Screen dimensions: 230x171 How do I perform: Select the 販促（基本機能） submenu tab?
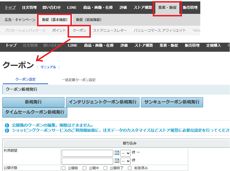click(x=55, y=20)
